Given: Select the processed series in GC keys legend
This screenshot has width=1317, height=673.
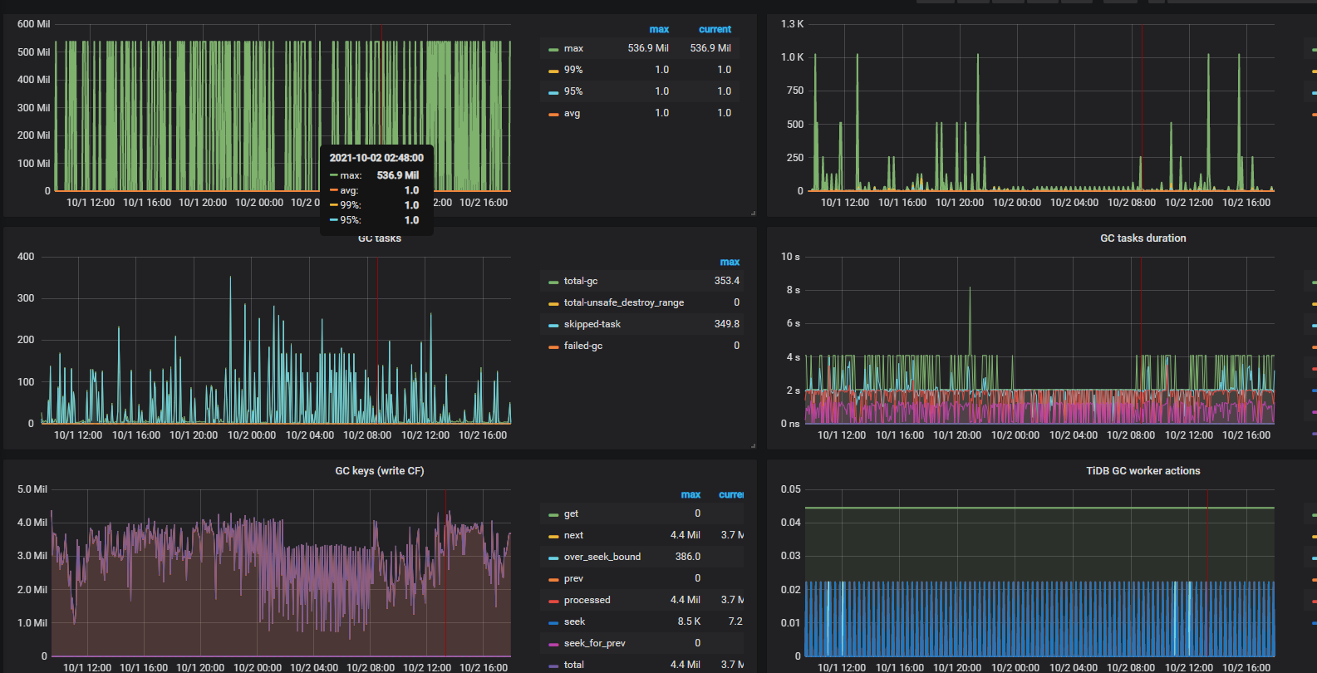Looking at the screenshot, I should point(587,600).
